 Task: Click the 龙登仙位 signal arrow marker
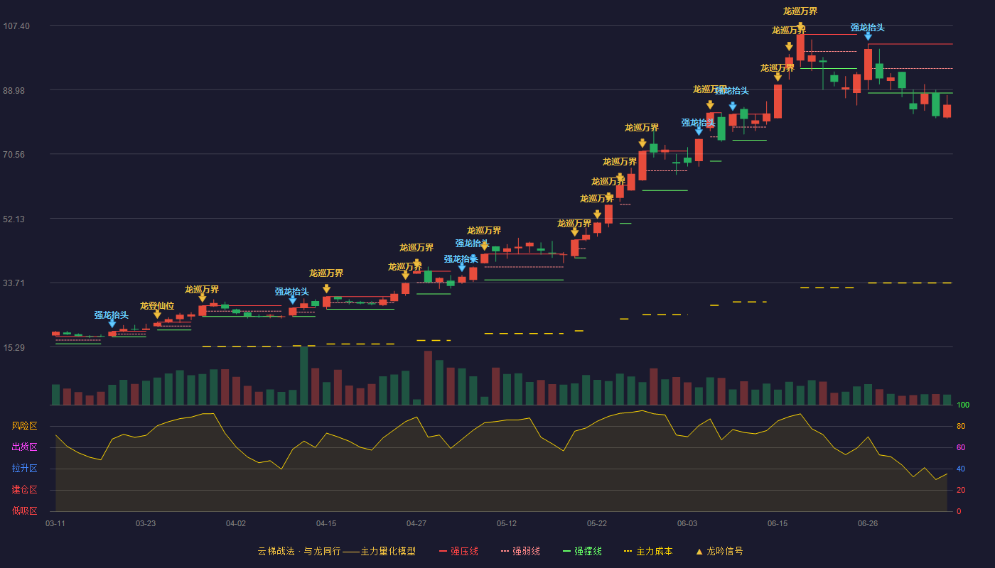tap(157, 315)
